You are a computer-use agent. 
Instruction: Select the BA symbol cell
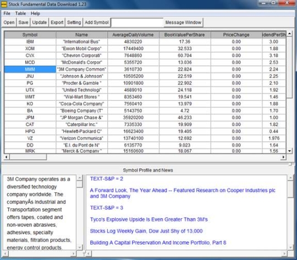point(30,110)
